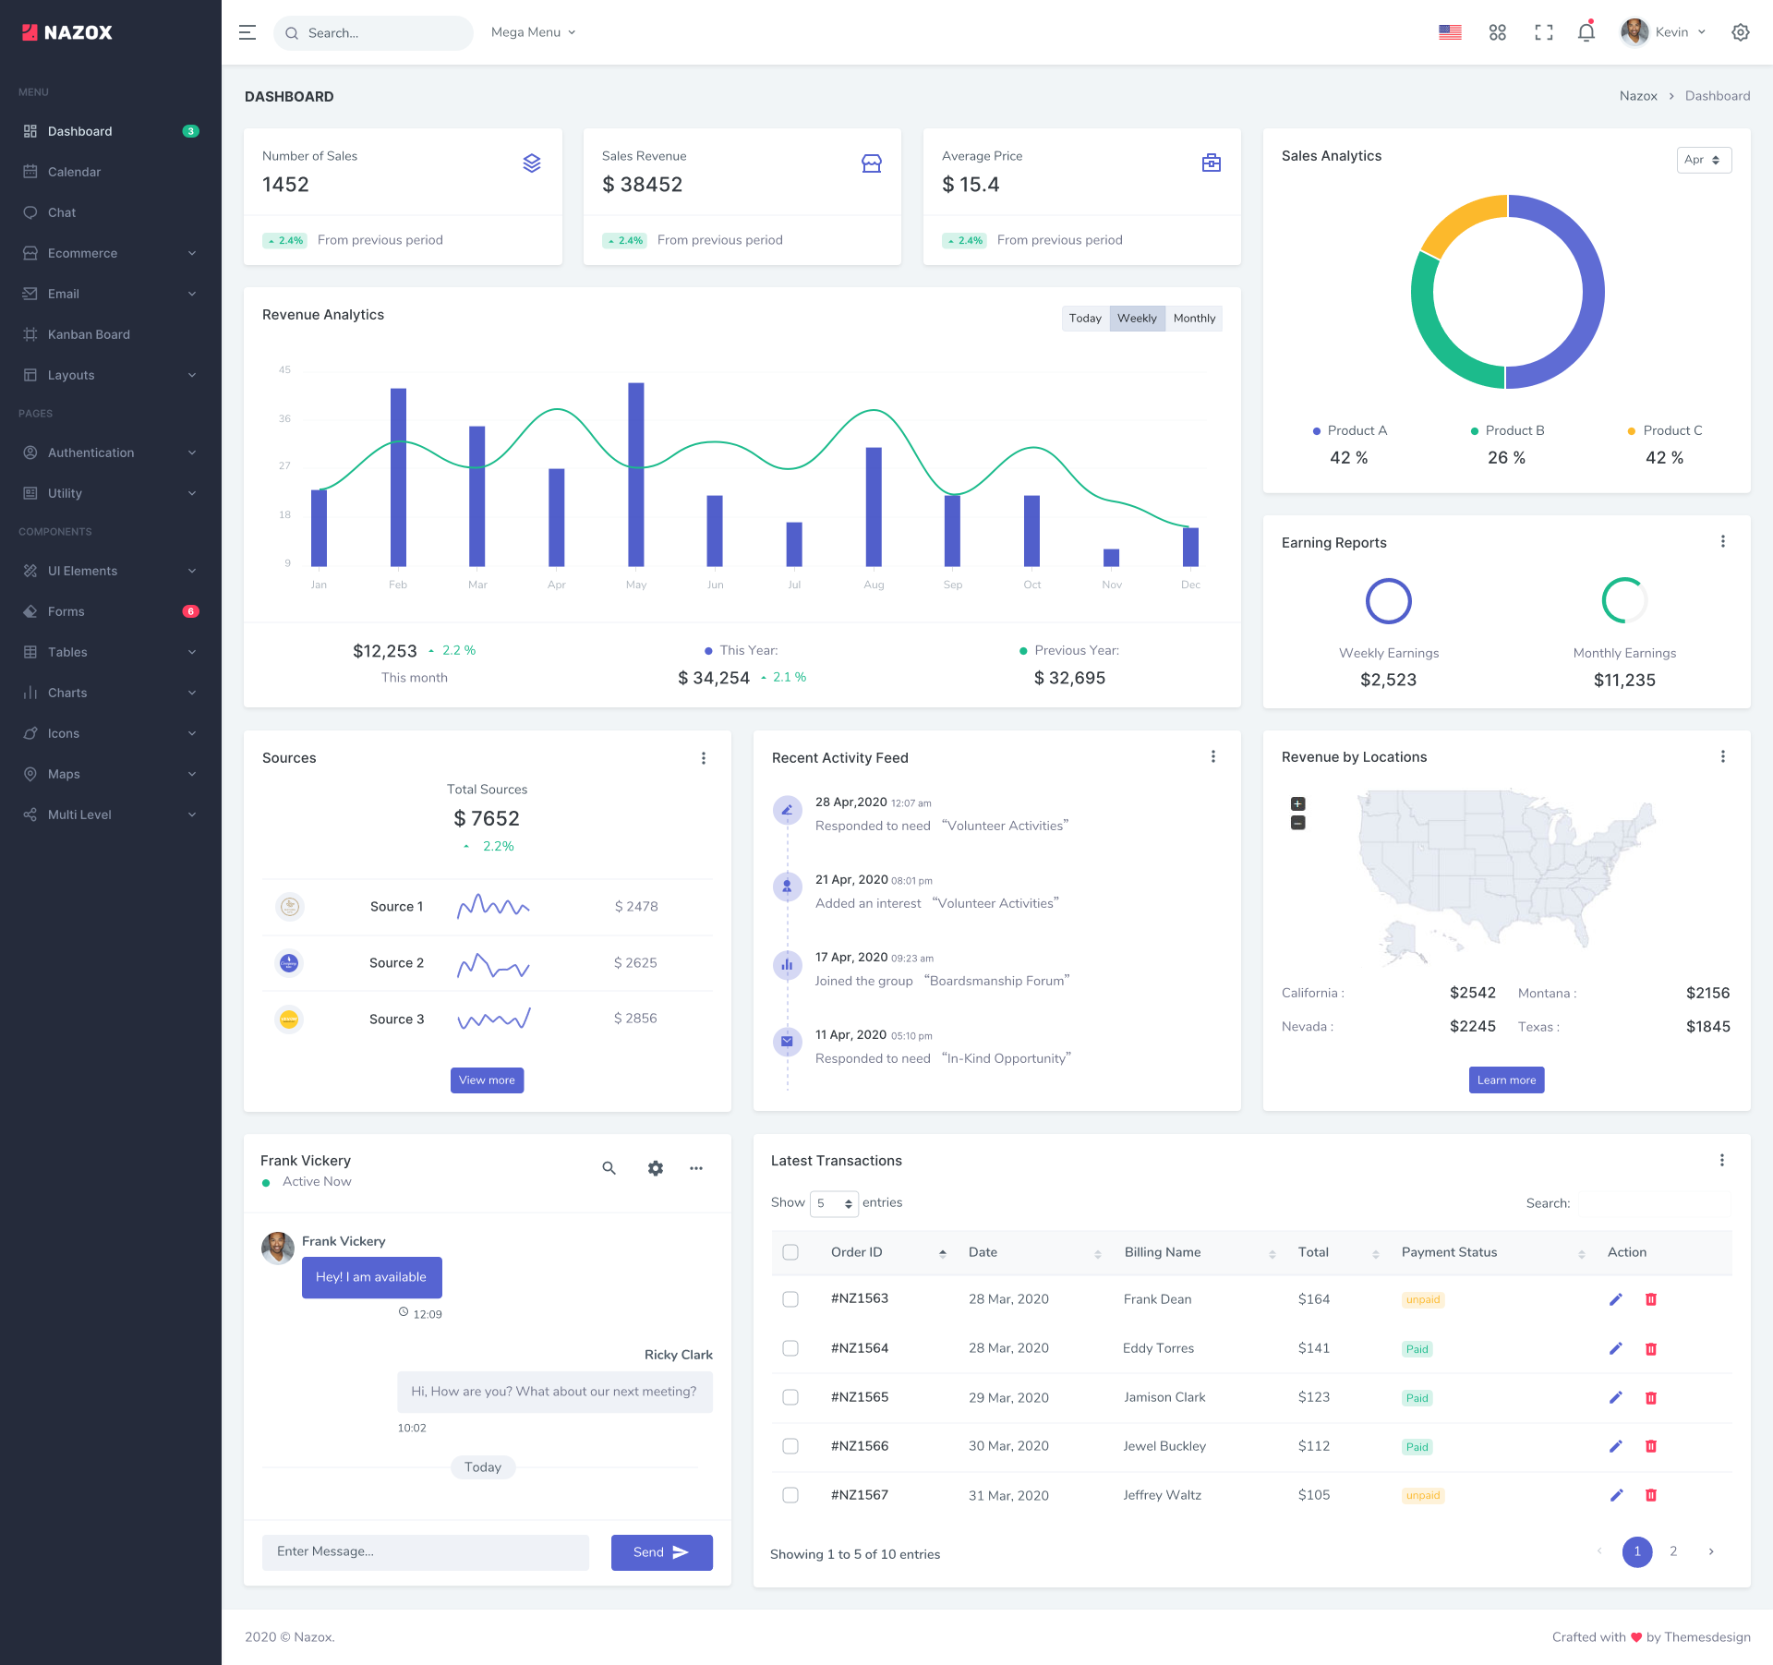Check the box for order #NZ1565
The image size is (1773, 1665).
coord(790,1397)
